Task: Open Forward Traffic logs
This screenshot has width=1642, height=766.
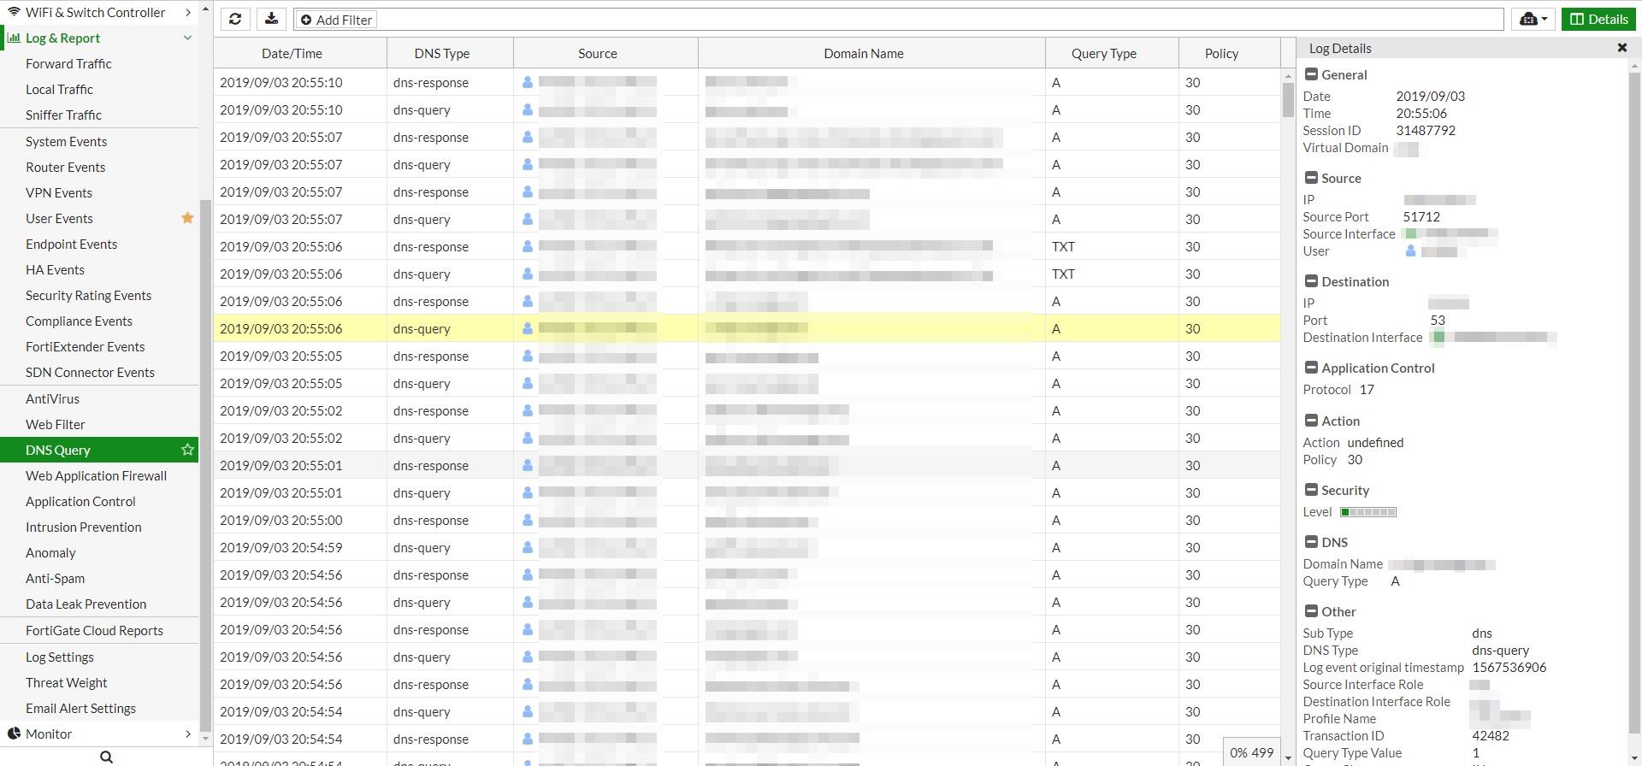Action: tap(68, 63)
